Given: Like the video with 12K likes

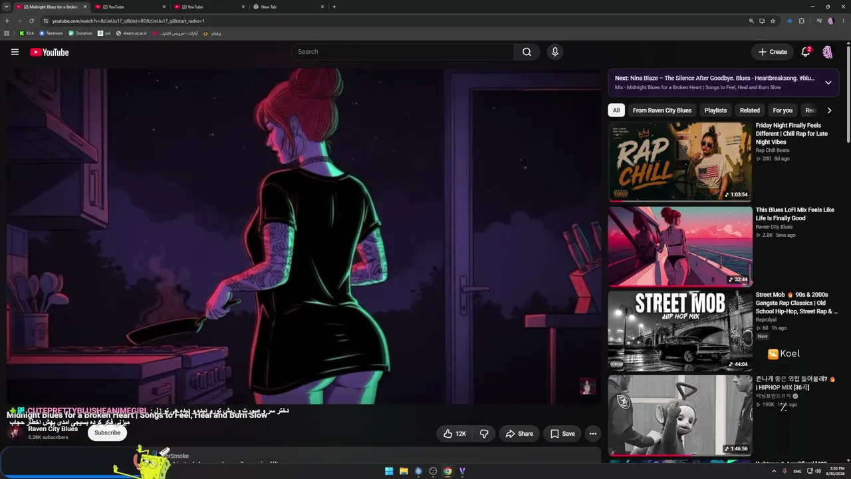Looking at the screenshot, I should point(455,434).
